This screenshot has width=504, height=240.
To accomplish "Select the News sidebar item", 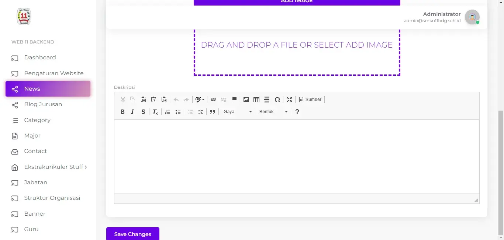I will click(48, 89).
